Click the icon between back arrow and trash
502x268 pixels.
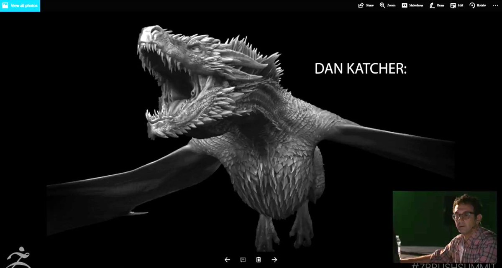(243, 260)
